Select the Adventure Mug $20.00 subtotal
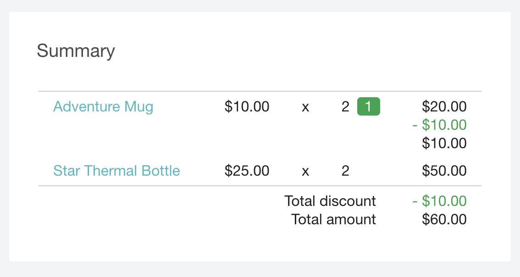This screenshot has height=277, width=520. (x=444, y=107)
